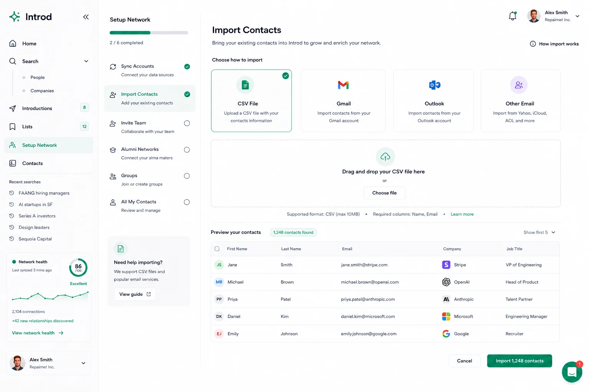Click the Cancel button

[464, 361]
